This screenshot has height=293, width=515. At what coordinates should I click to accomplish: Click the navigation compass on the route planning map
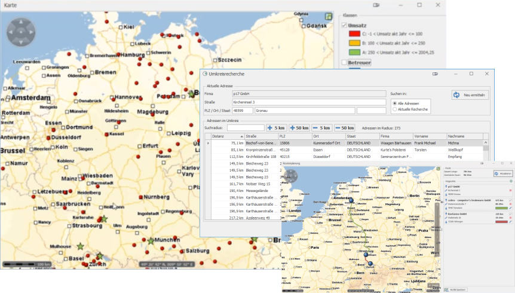tap(291, 176)
